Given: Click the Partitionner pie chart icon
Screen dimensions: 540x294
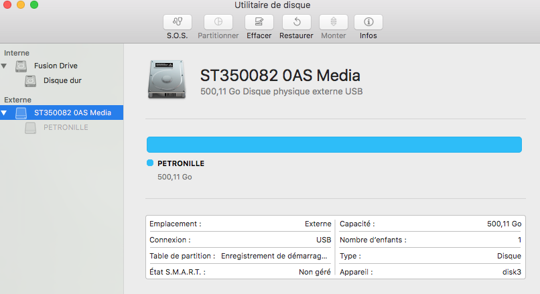Looking at the screenshot, I should coord(218,21).
